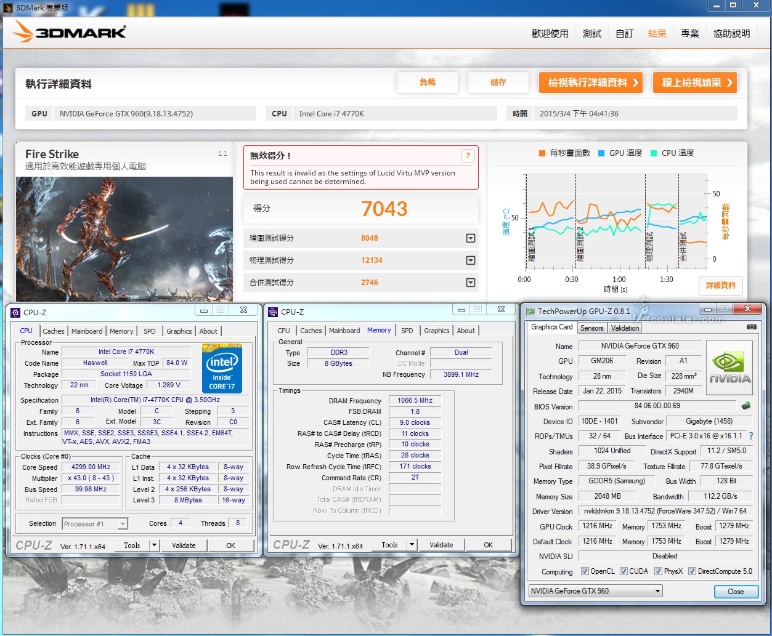Switch to SPD tab in Memory CPU-Z window
This screenshot has width=772, height=636.
pyautogui.click(x=407, y=331)
